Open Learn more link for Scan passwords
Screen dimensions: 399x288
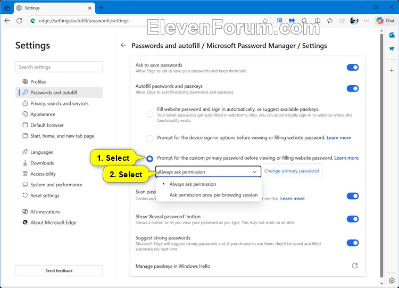(293, 199)
